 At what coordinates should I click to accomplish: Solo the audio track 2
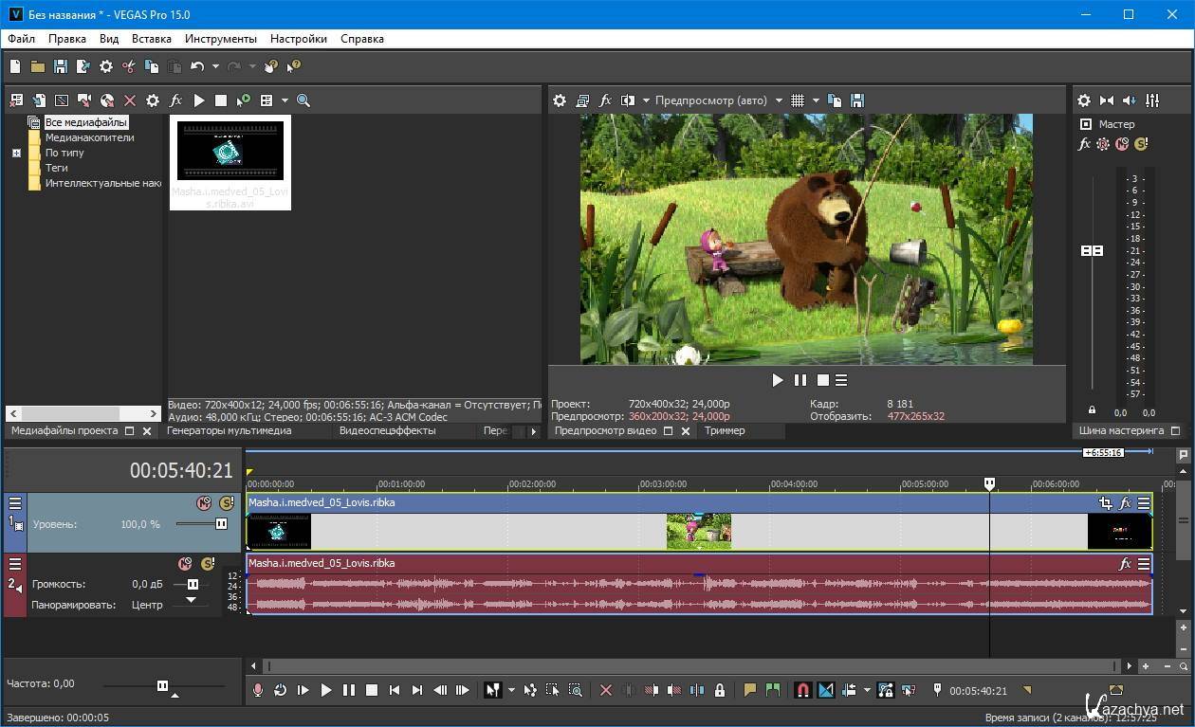coord(207,564)
